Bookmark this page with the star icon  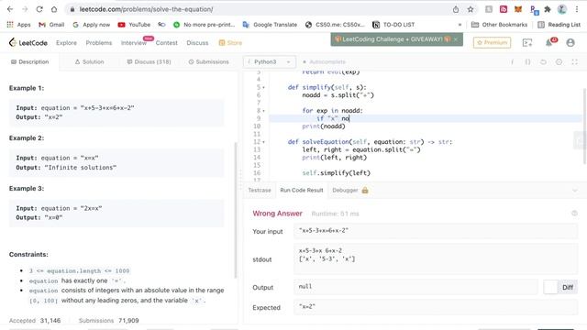(471, 9)
